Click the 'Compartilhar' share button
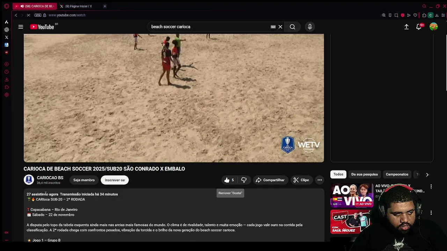The height and width of the screenshot is (251, 447). pyautogui.click(x=270, y=180)
